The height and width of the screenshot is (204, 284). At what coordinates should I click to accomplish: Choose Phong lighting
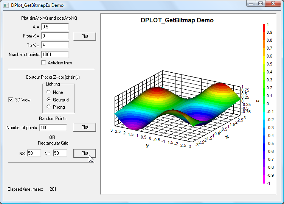[48, 107]
